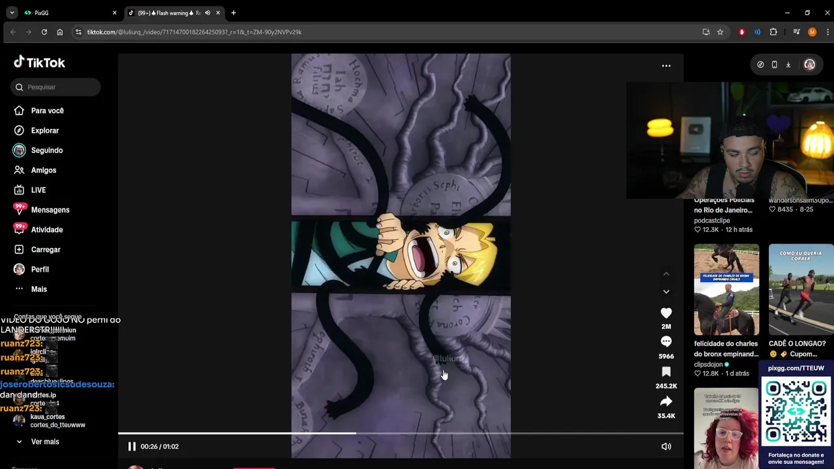Seek along the video progress bar
This screenshot has height=469, width=834.
[x=400, y=433]
